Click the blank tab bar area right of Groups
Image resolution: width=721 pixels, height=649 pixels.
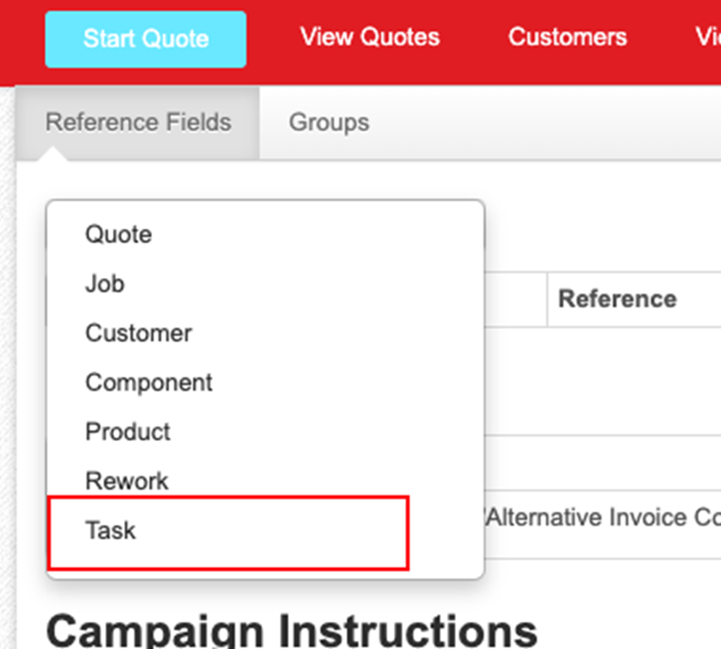pos(547,122)
